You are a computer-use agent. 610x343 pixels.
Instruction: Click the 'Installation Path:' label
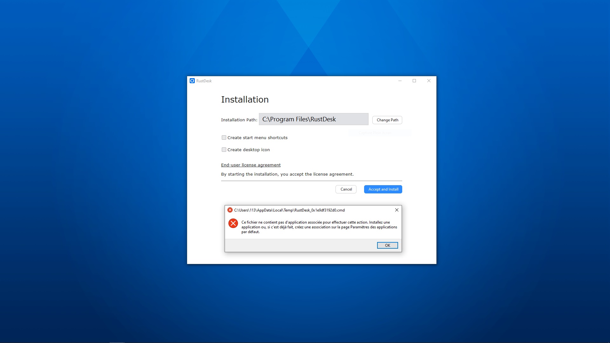click(x=239, y=120)
